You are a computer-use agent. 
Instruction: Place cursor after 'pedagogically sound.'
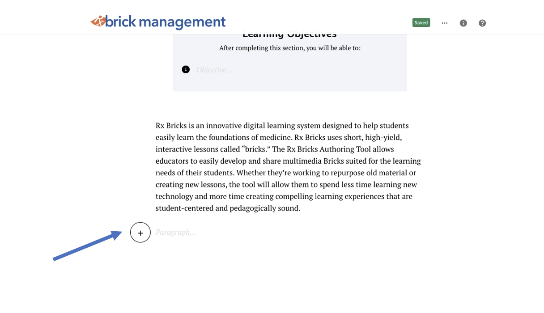pos(301,208)
